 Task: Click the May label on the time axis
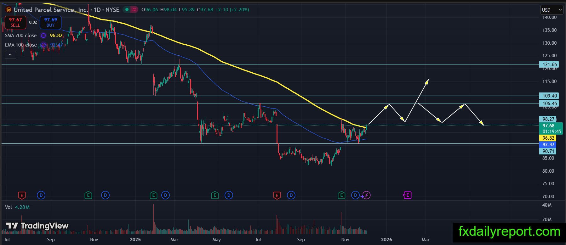(x=217, y=240)
